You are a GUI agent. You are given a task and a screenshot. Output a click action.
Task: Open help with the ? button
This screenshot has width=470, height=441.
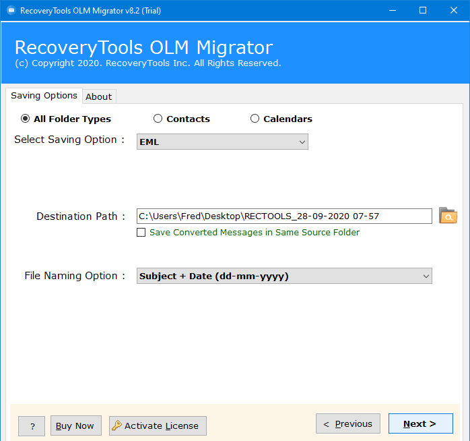32,426
